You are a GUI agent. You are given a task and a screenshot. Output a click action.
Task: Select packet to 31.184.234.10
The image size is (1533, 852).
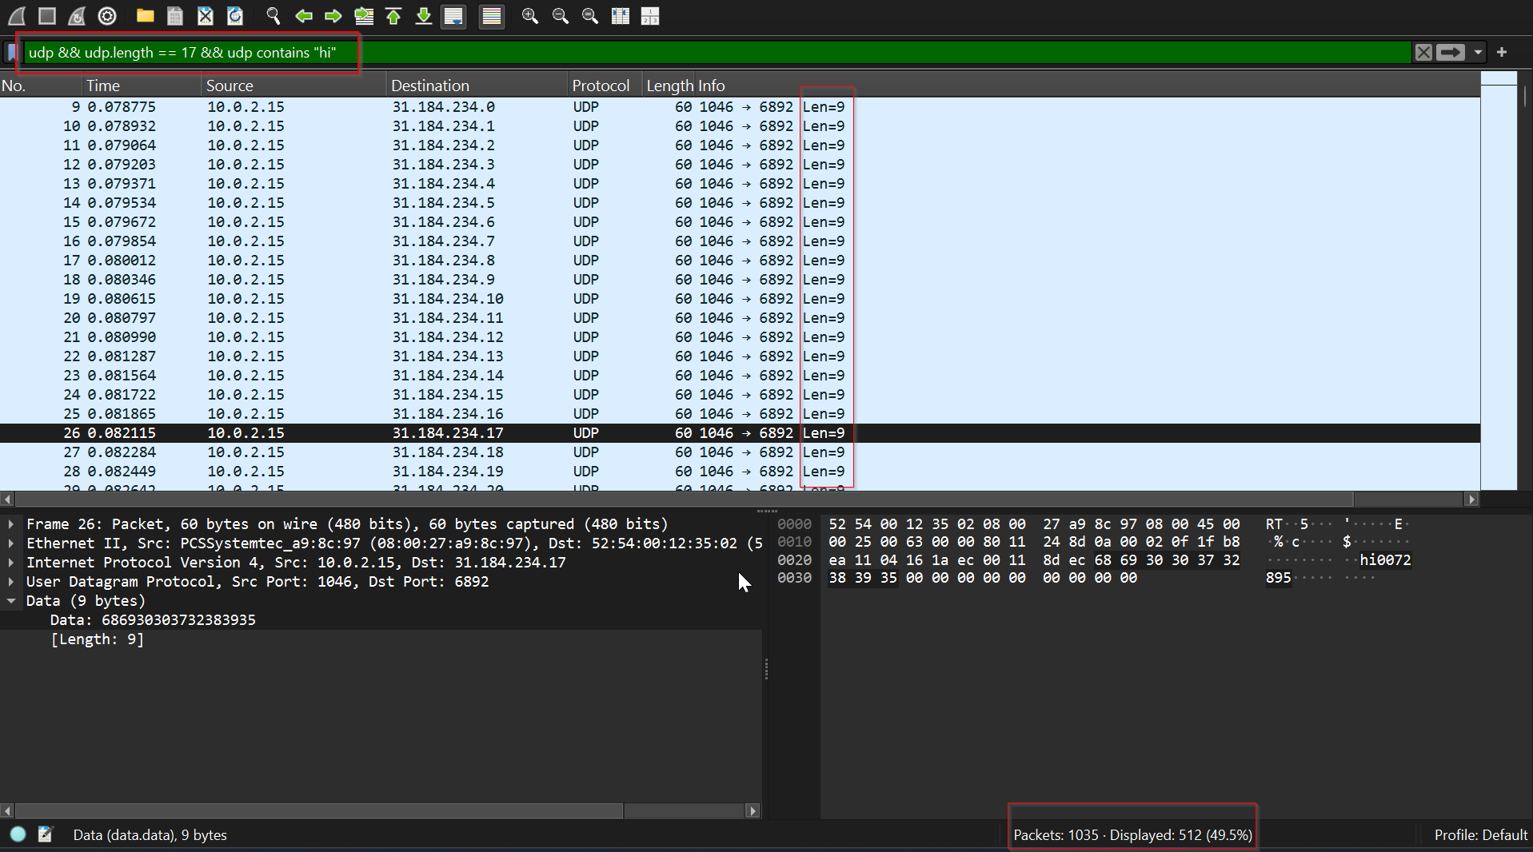click(740, 299)
